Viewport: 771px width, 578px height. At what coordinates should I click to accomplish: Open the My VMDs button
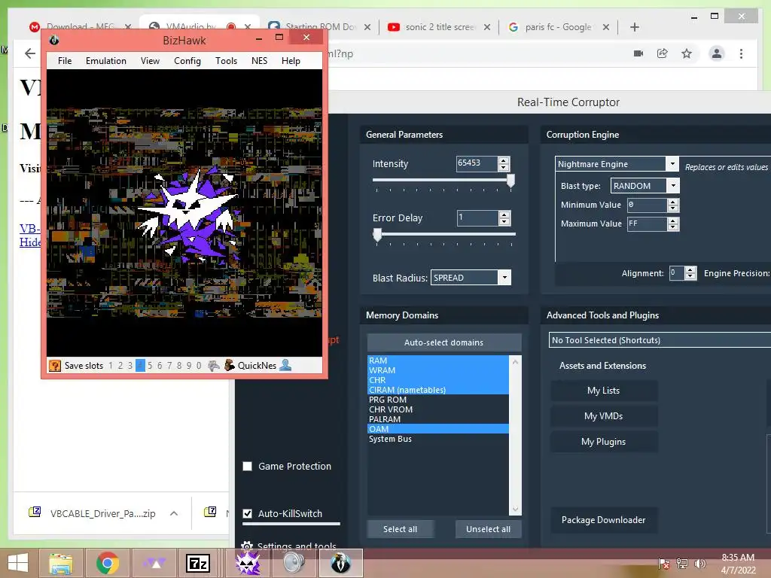click(x=603, y=415)
